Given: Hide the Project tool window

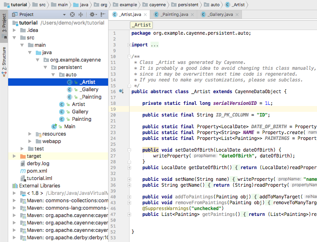Looking at the screenshot, I should (103, 14).
